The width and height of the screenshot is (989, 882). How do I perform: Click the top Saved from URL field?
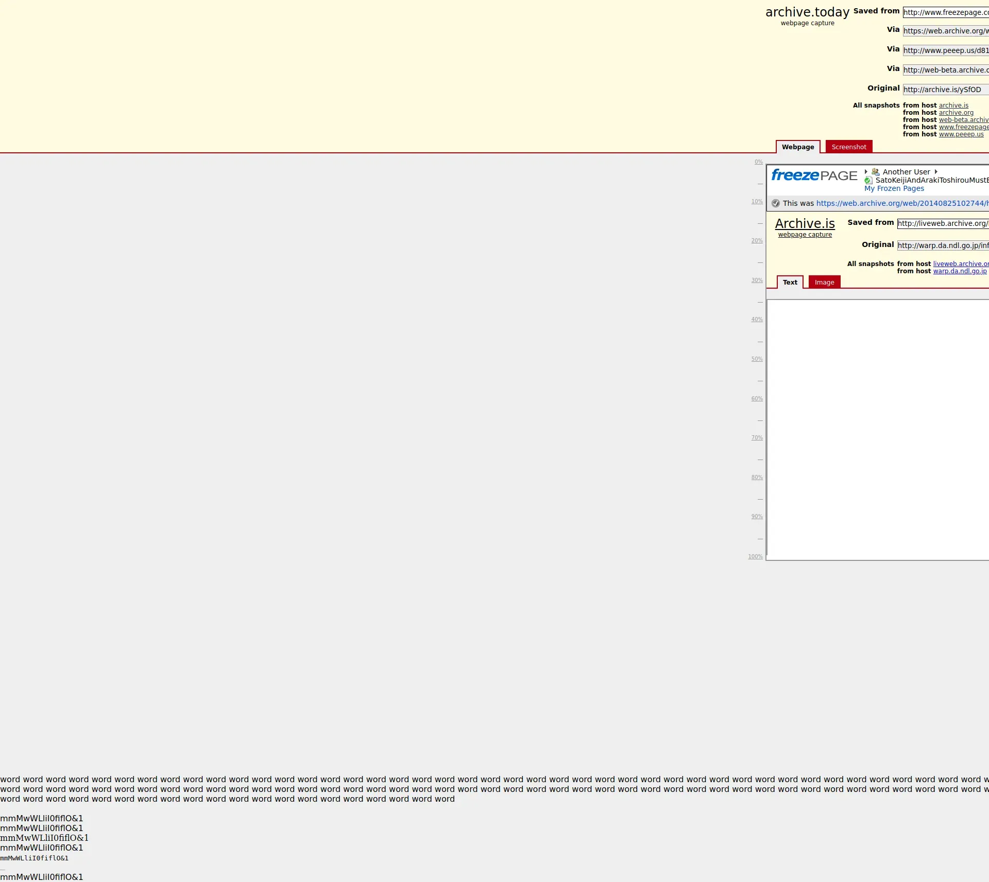click(945, 12)
